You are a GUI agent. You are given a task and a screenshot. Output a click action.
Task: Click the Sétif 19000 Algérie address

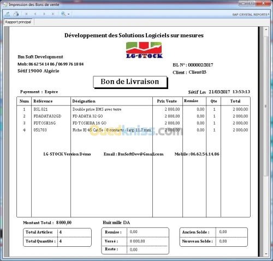tap(38, 71)
